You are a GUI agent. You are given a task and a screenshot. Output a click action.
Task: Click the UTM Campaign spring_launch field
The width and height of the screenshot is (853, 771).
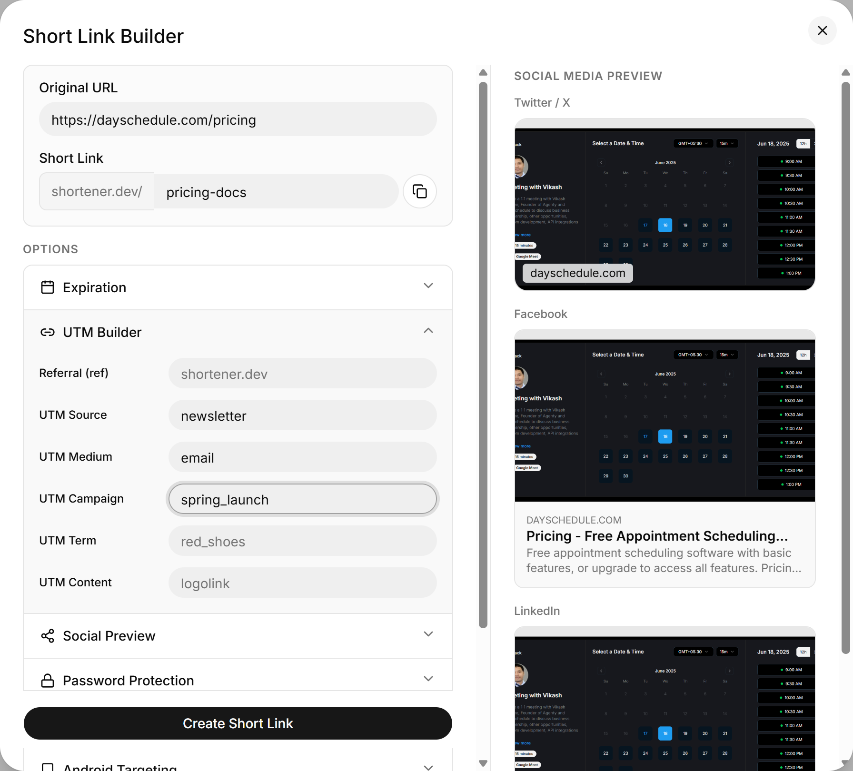click(x=303, y=499)
